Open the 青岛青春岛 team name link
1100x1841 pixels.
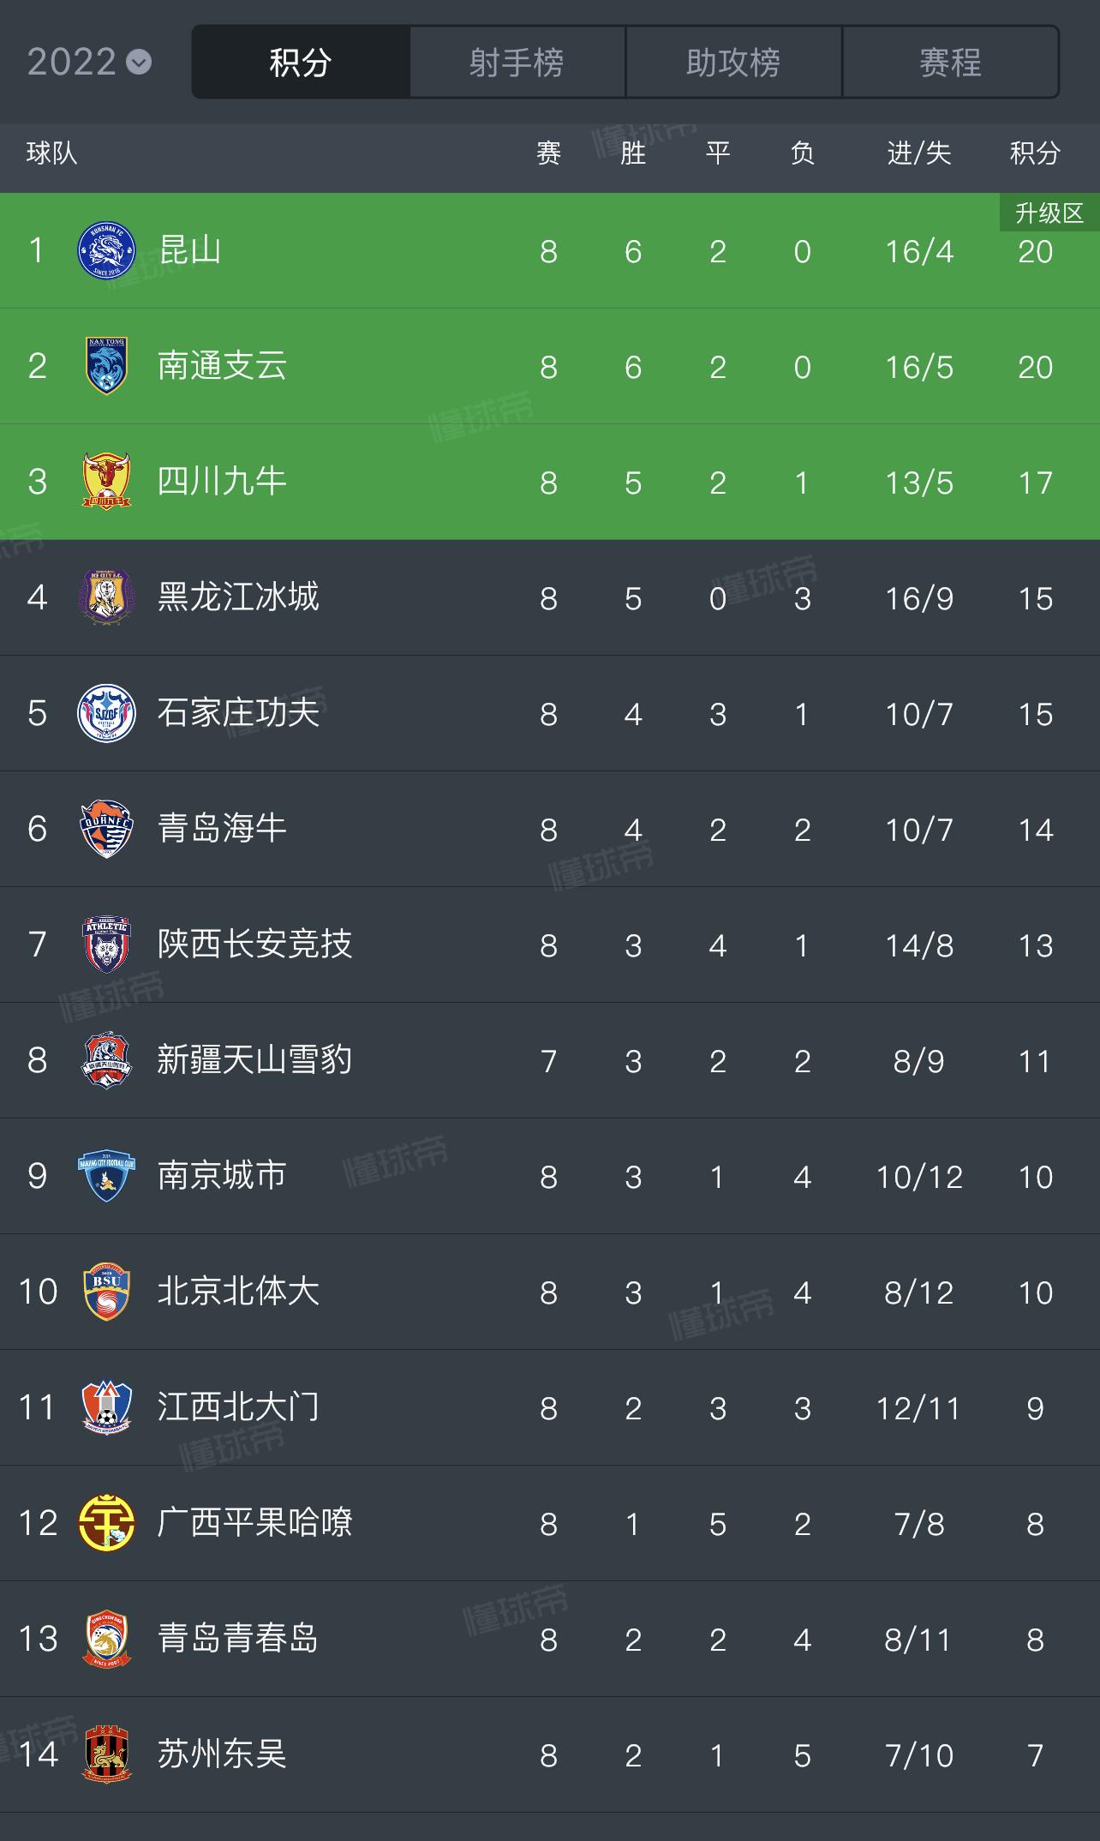[x=238, y=1639]
